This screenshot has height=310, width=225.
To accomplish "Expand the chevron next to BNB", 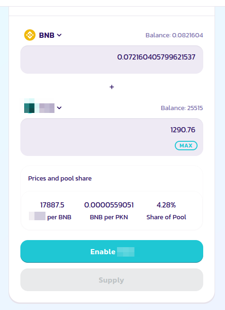I will [59, 35].
